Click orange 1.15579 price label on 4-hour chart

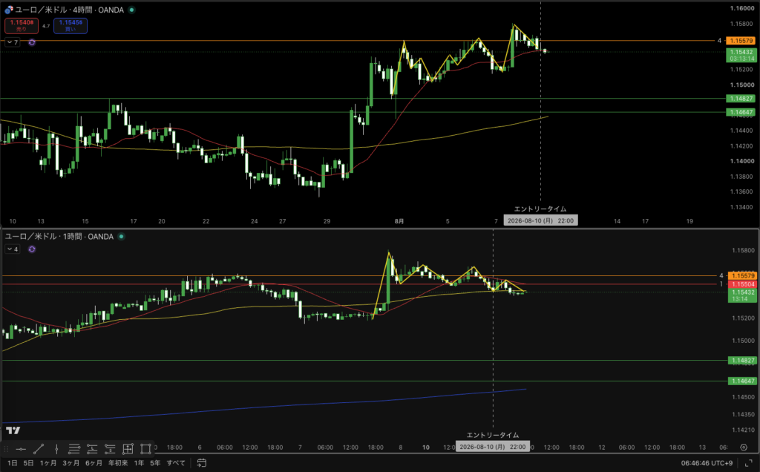741,41
